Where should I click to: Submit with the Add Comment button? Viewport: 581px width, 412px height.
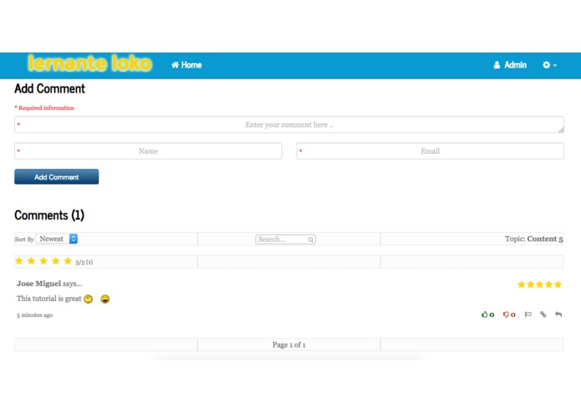coord(57,177)
